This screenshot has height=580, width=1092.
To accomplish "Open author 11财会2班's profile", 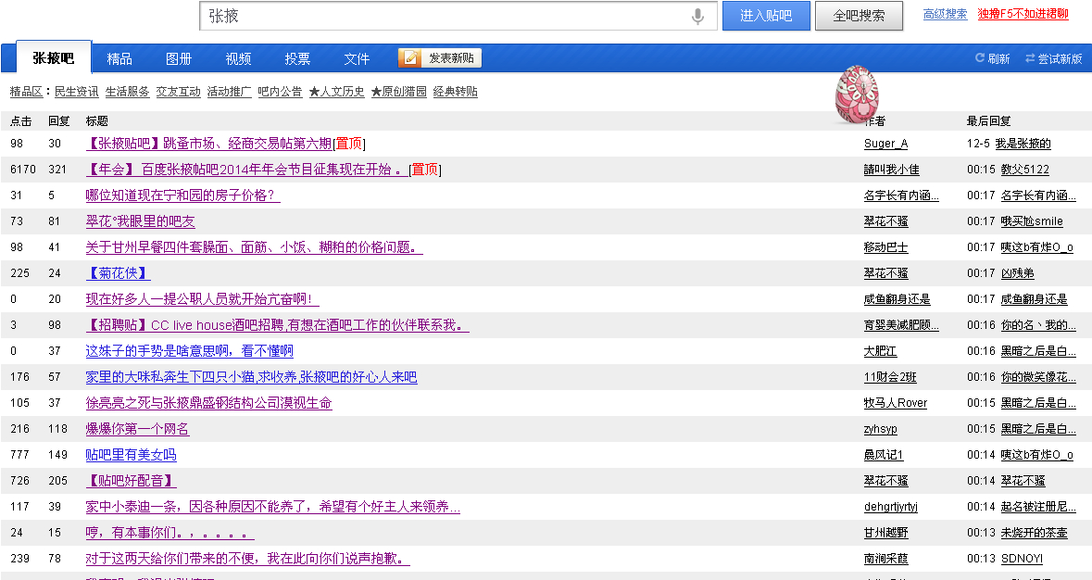I will (x=890, y=377).
